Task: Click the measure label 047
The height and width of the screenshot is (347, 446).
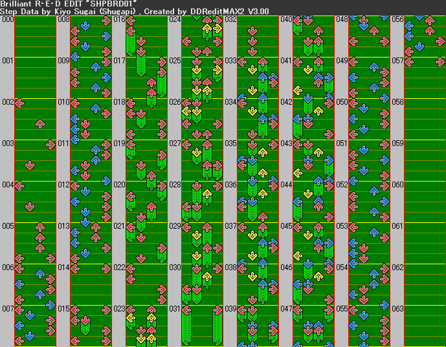Action: 286,309
